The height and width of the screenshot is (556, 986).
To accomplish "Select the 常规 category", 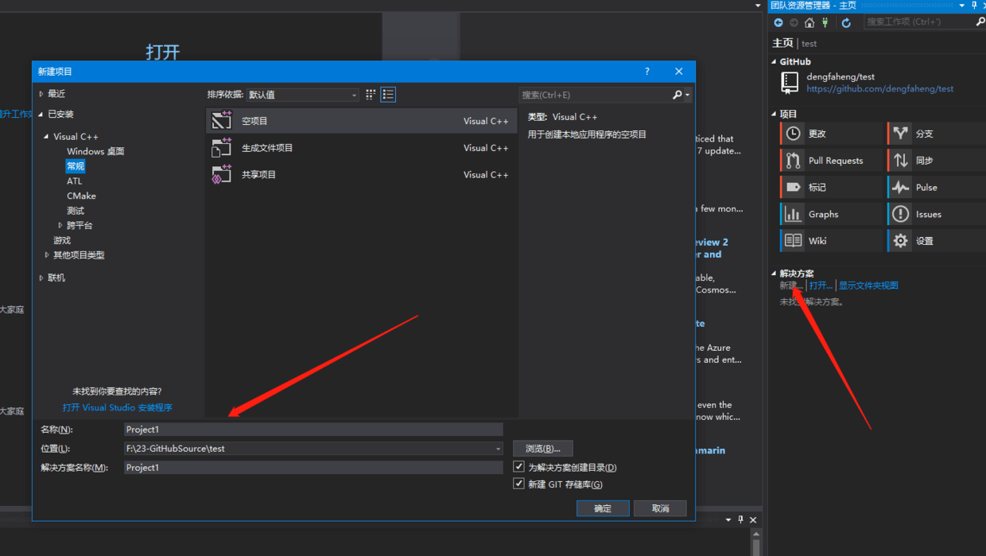I will point(76,166).
